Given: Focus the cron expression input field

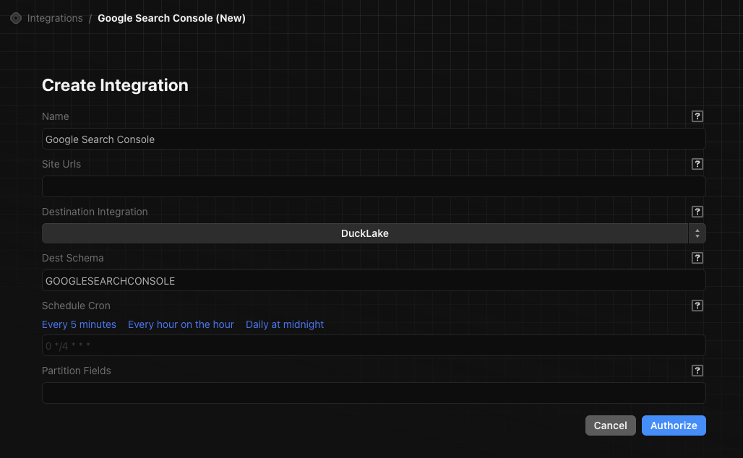Looking at the screenshot, I should pyautogui.click(x=374, y=345).
